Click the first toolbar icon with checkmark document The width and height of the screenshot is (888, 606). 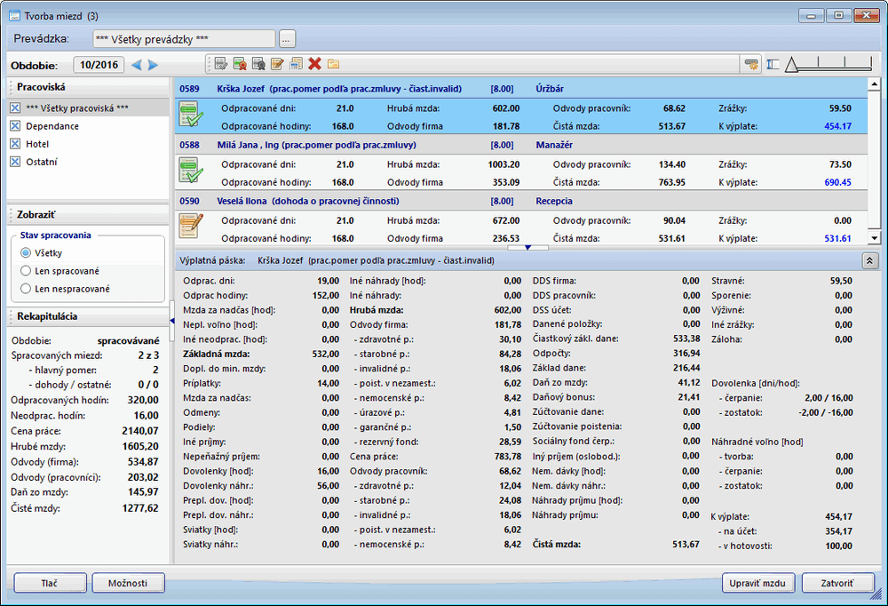coord(220,64)
